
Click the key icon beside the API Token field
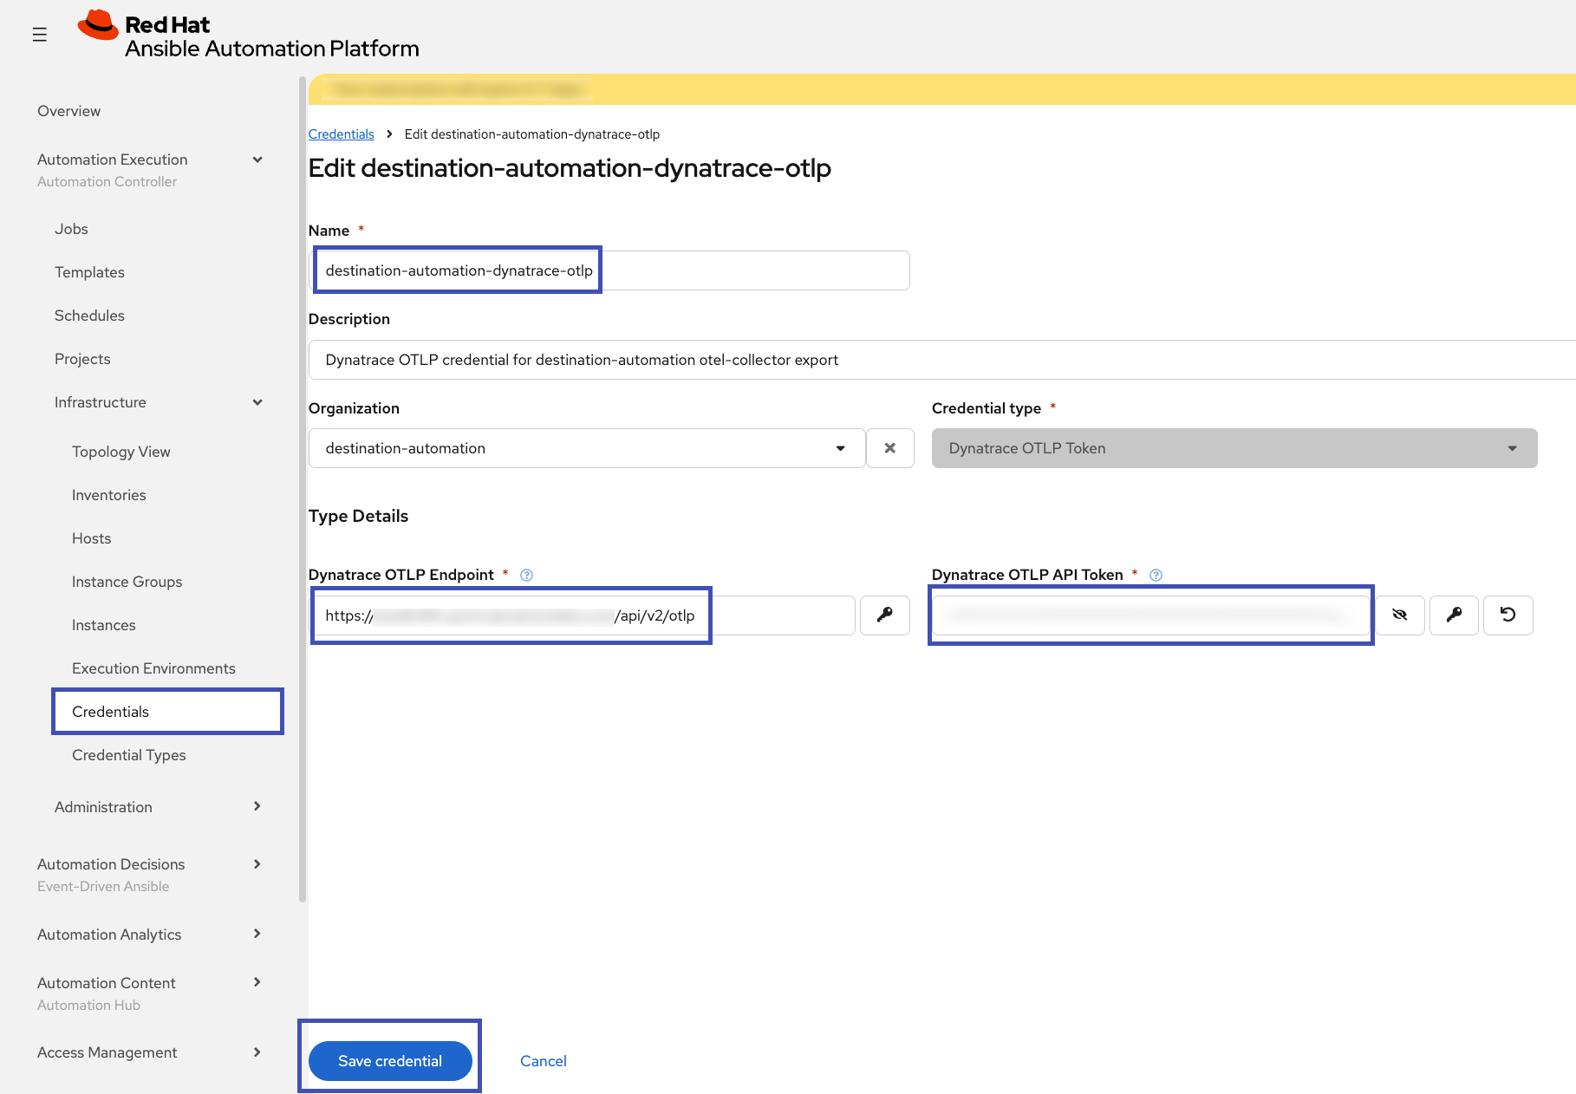[1454, 615]
